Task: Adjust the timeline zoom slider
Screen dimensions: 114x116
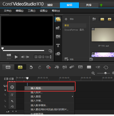Action: click(x=105, y=73)
